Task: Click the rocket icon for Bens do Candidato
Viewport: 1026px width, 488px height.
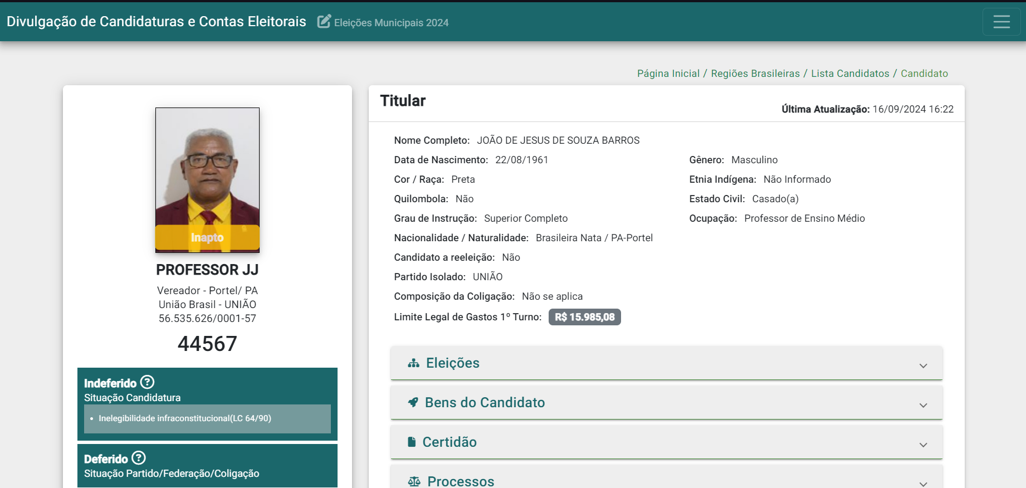Action: [x=413, y=402]
